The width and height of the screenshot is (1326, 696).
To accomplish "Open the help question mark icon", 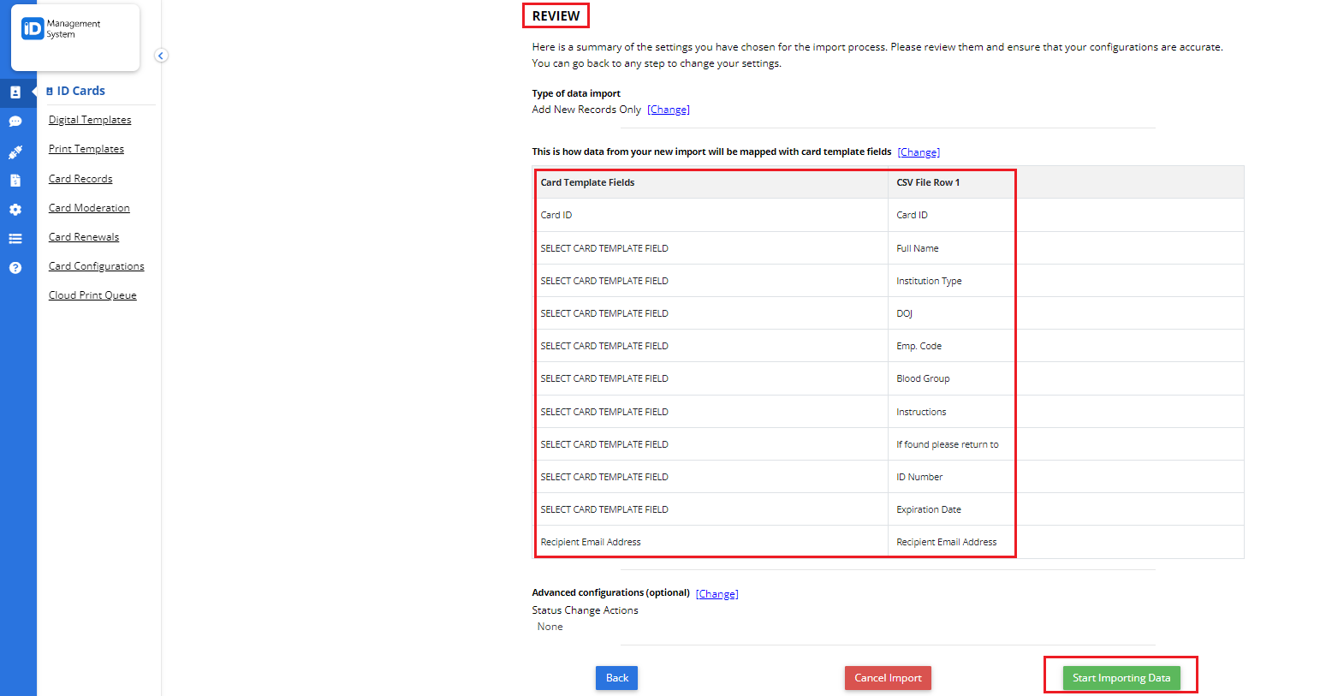I will pos(15,268).
